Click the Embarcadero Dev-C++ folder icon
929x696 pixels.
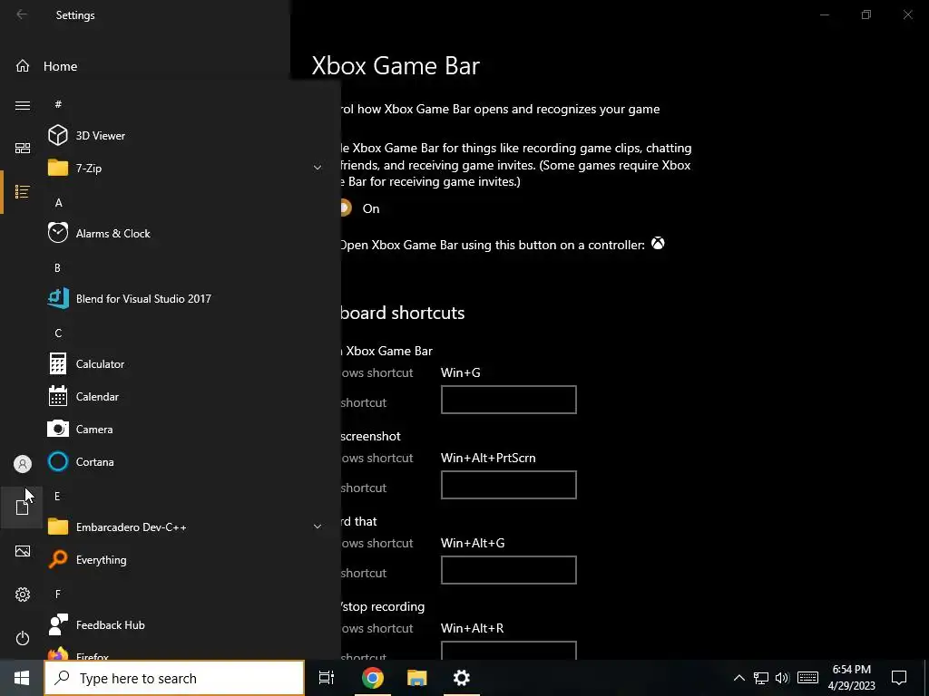(x=57, y=527)
